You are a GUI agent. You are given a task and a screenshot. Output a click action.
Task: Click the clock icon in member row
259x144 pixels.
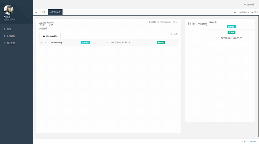[107, 42]
